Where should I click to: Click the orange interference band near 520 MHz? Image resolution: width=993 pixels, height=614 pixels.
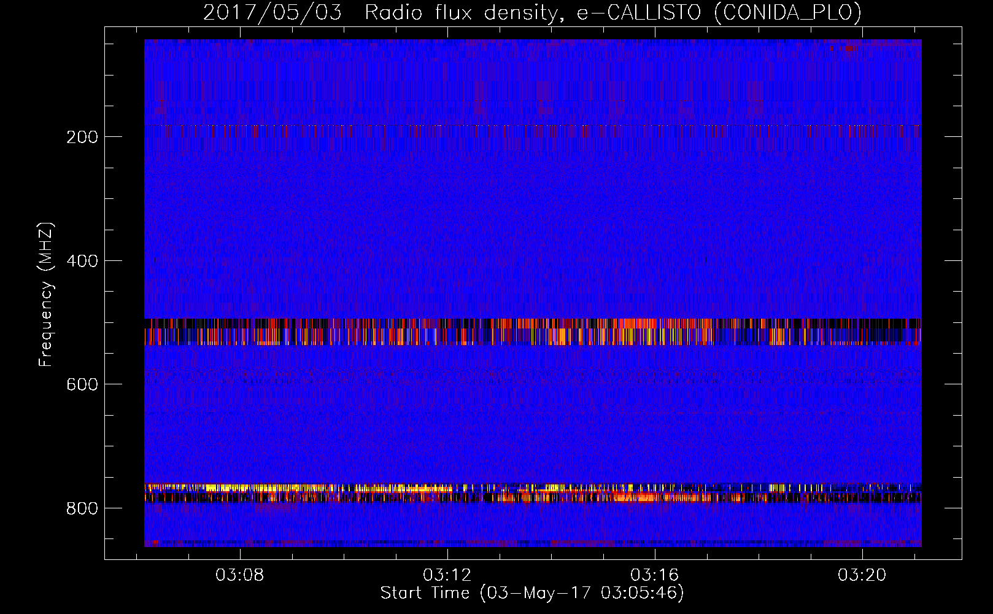click(533, 332)
